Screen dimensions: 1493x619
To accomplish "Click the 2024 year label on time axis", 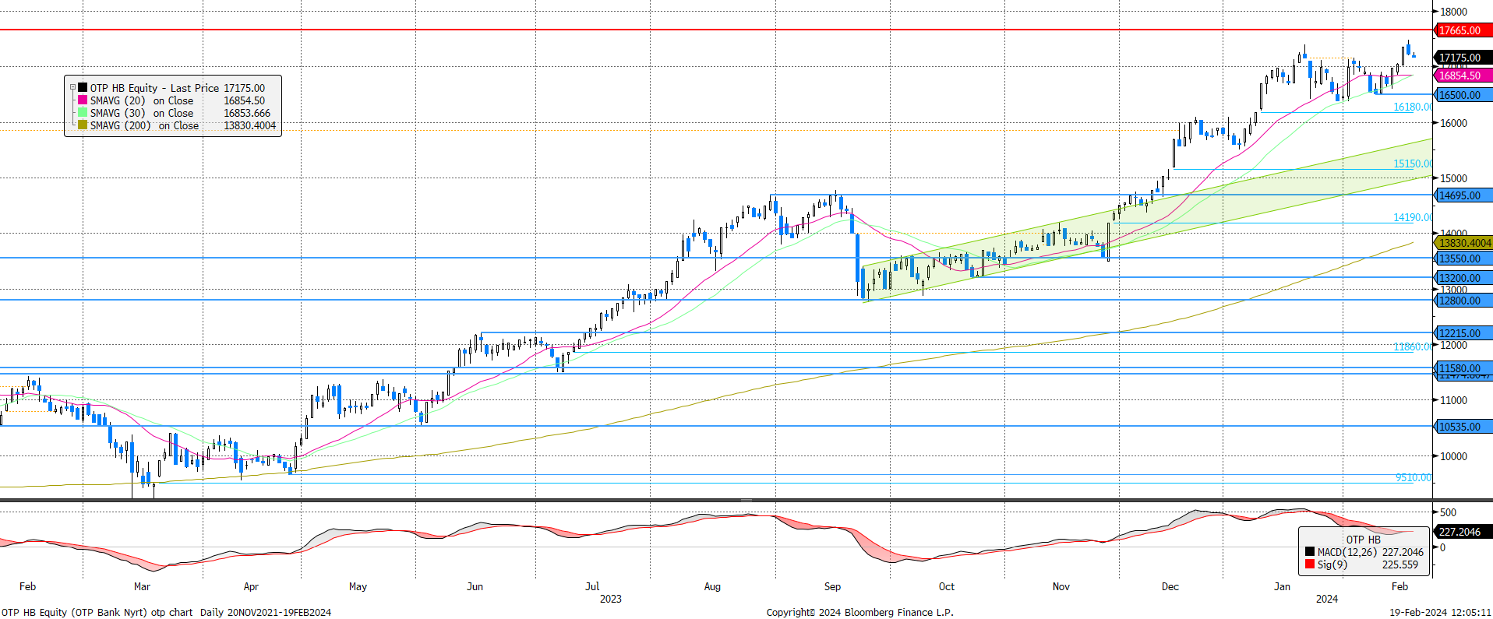I will click(x=1327, y=599).
